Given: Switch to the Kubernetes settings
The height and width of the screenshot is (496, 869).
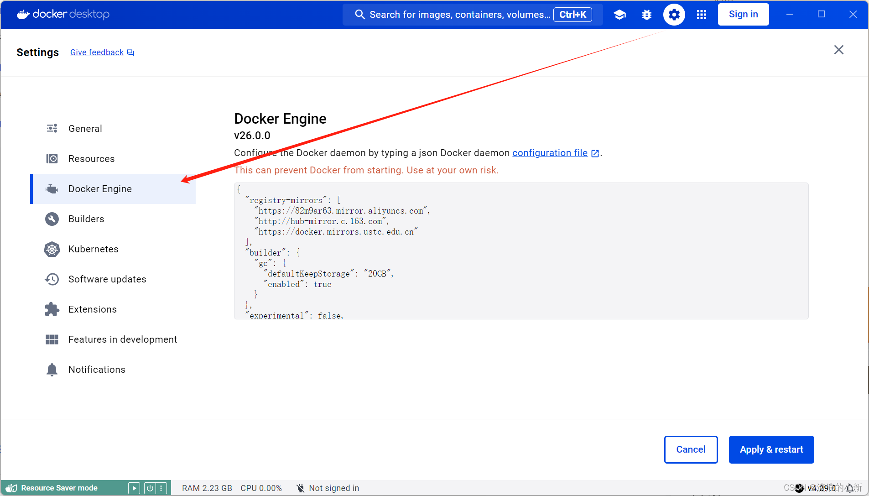Looking at the screenshot, I should [x=93, y=249].
